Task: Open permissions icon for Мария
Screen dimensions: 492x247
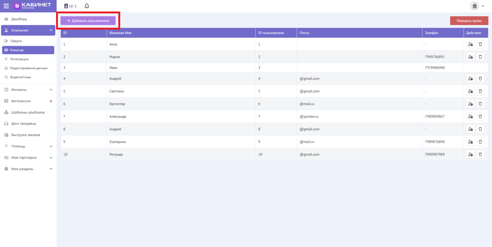Action: point(470,57)
